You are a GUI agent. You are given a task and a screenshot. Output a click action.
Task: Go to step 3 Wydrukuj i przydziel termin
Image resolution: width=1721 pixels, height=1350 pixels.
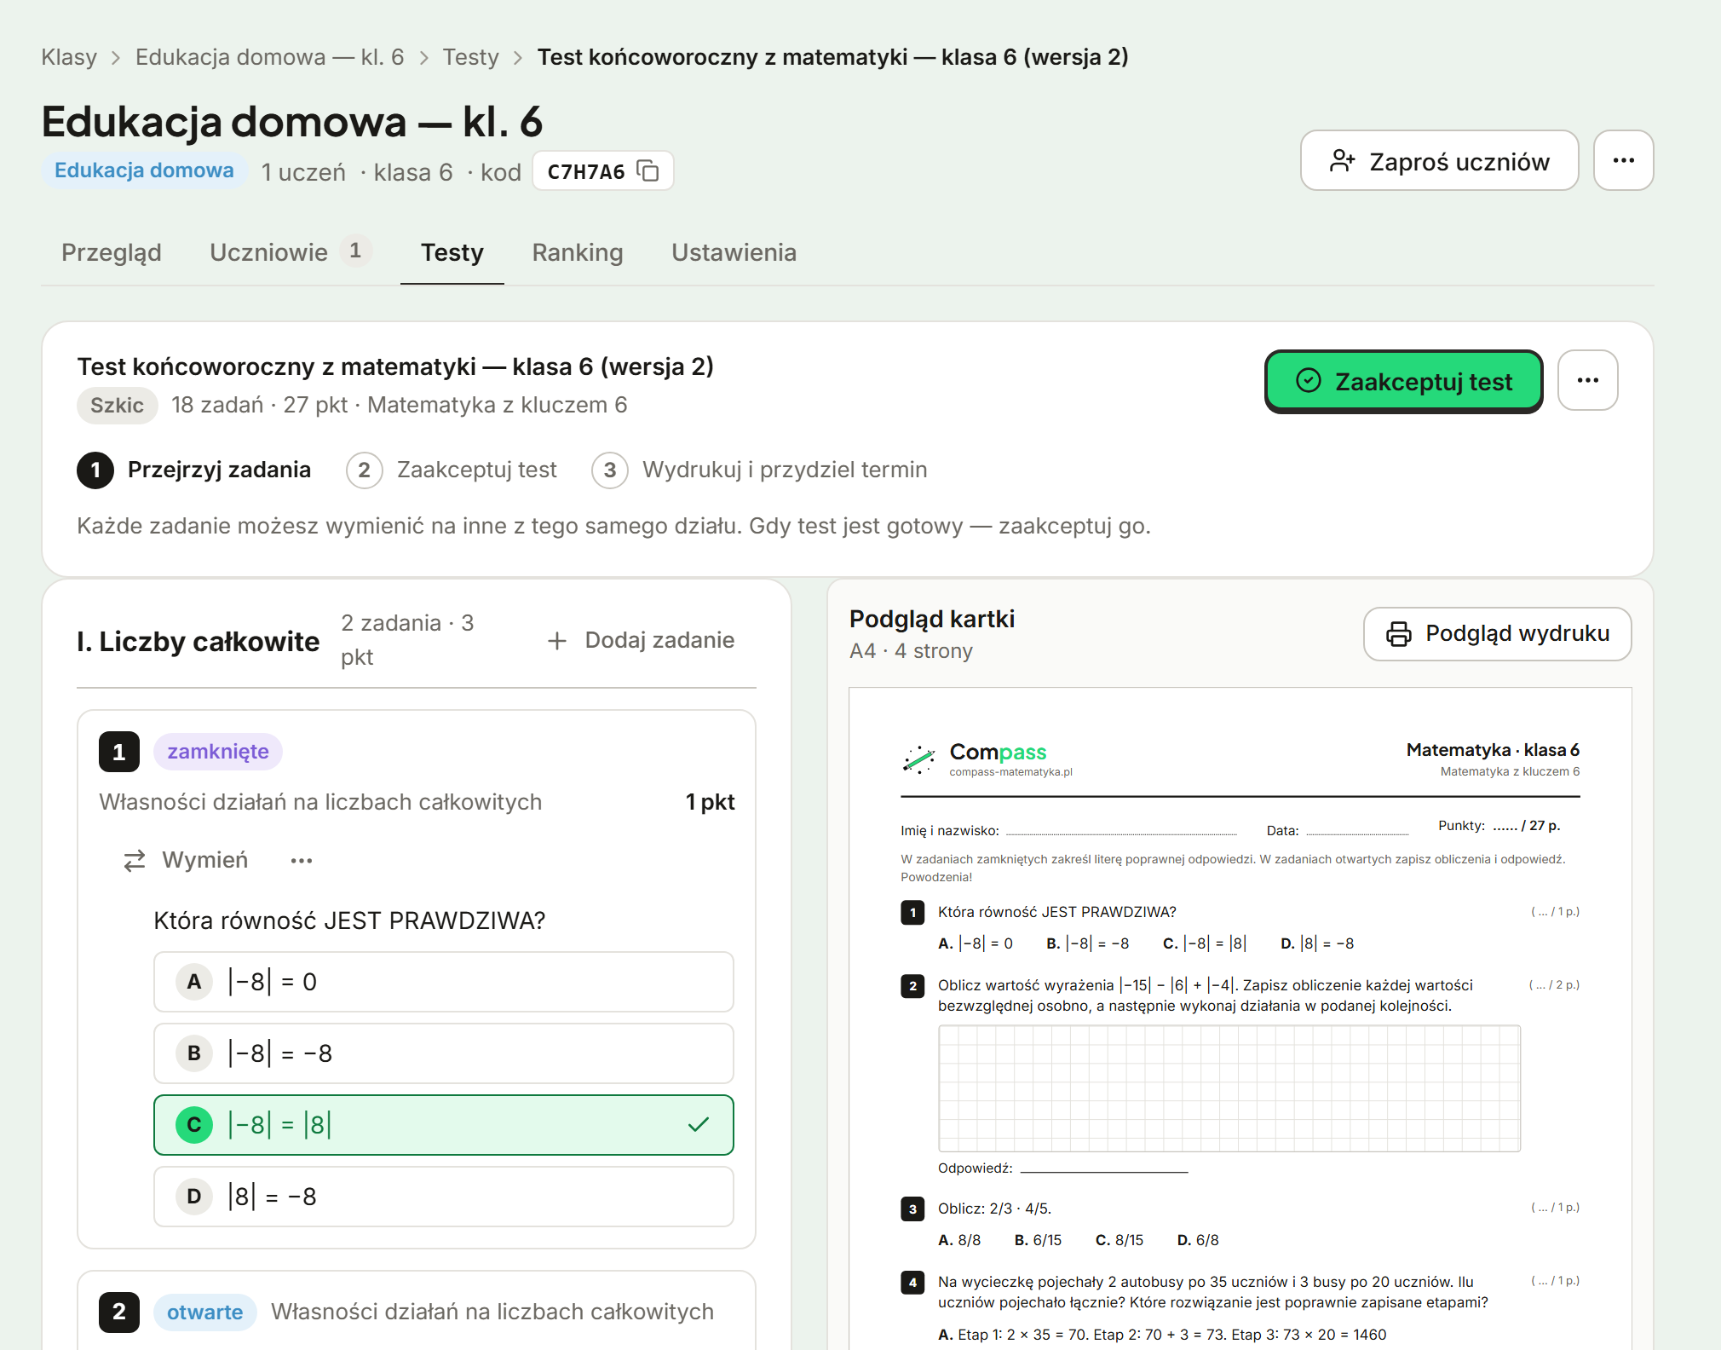tap(760, 470)
